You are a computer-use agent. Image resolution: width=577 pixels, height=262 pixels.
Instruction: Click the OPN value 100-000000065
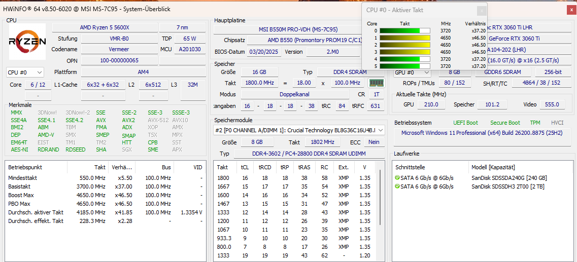pos(119,60)
